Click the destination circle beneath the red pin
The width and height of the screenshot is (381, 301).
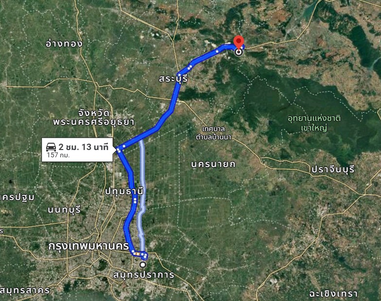pos(239,52)
